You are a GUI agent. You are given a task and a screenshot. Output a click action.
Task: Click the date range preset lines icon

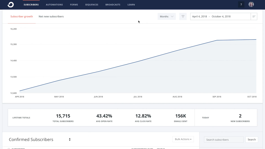coord(254,17)
